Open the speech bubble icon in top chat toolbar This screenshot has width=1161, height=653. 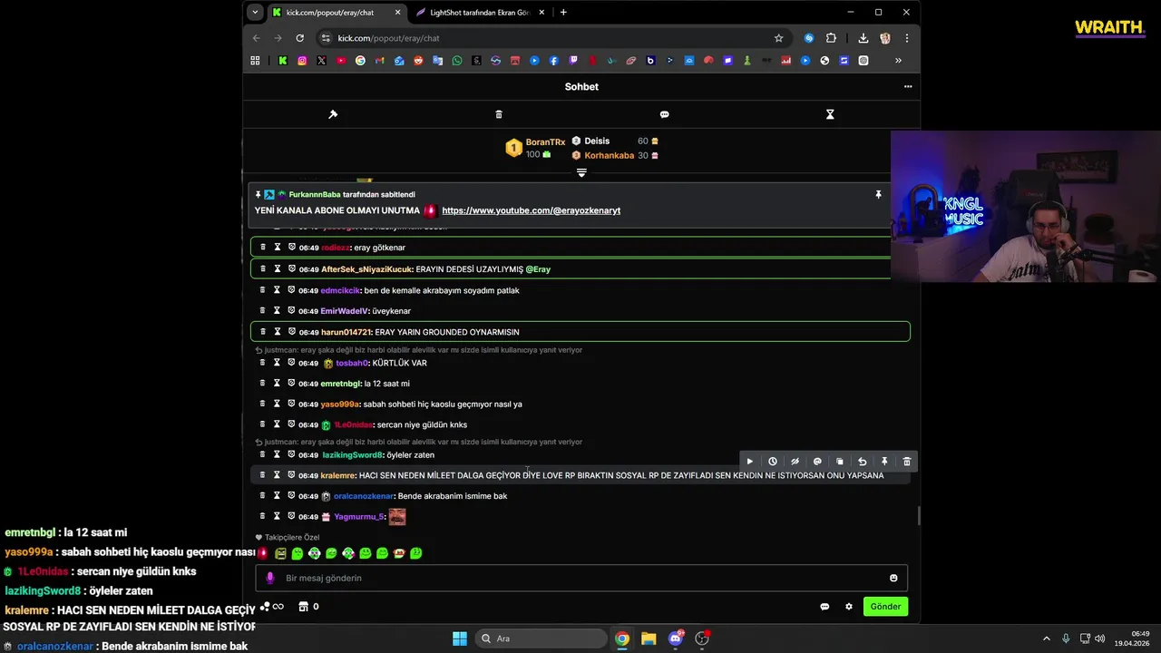664,114
